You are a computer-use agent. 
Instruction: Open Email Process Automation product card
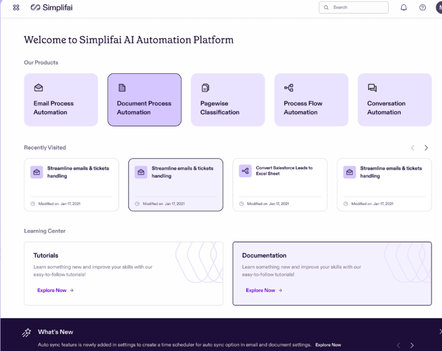pyautogui.click(x=61, y=100)
